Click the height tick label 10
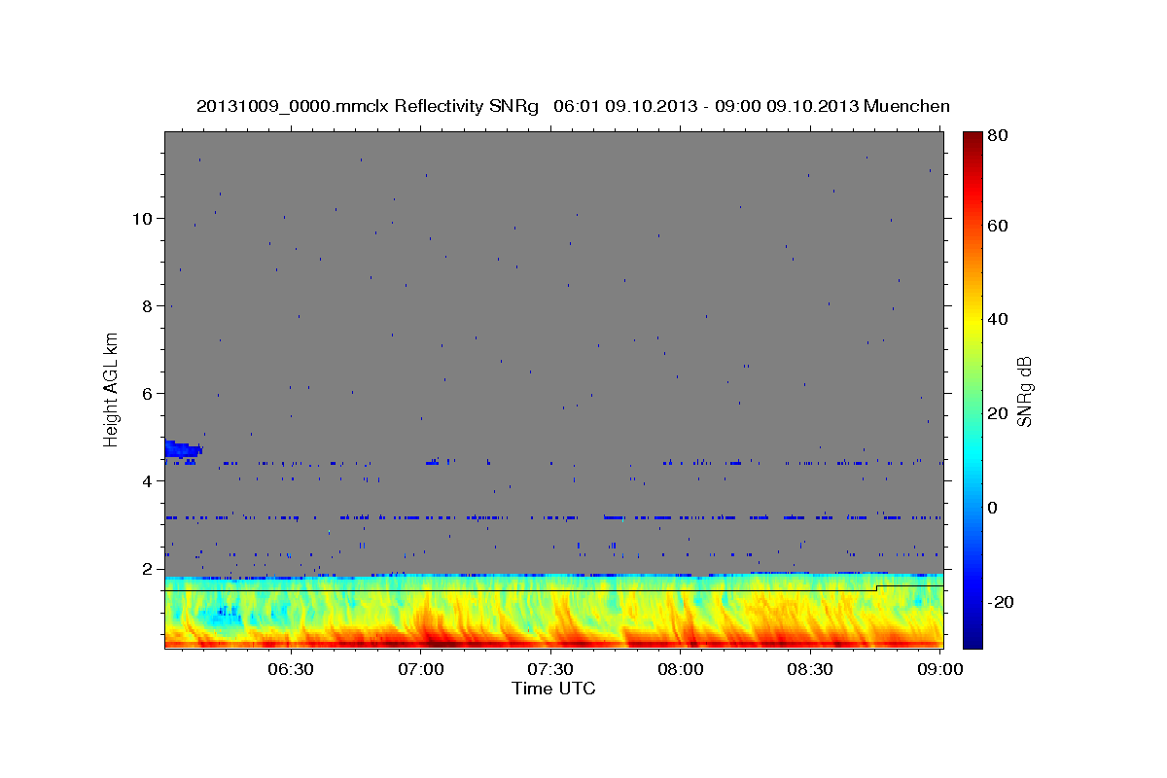 pyautogui.click(x=142, y=218)
